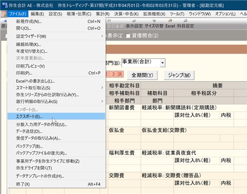Screen dimensions: 247x194
Task: Open the 編集(E) menu
Action: pos(37,14)
